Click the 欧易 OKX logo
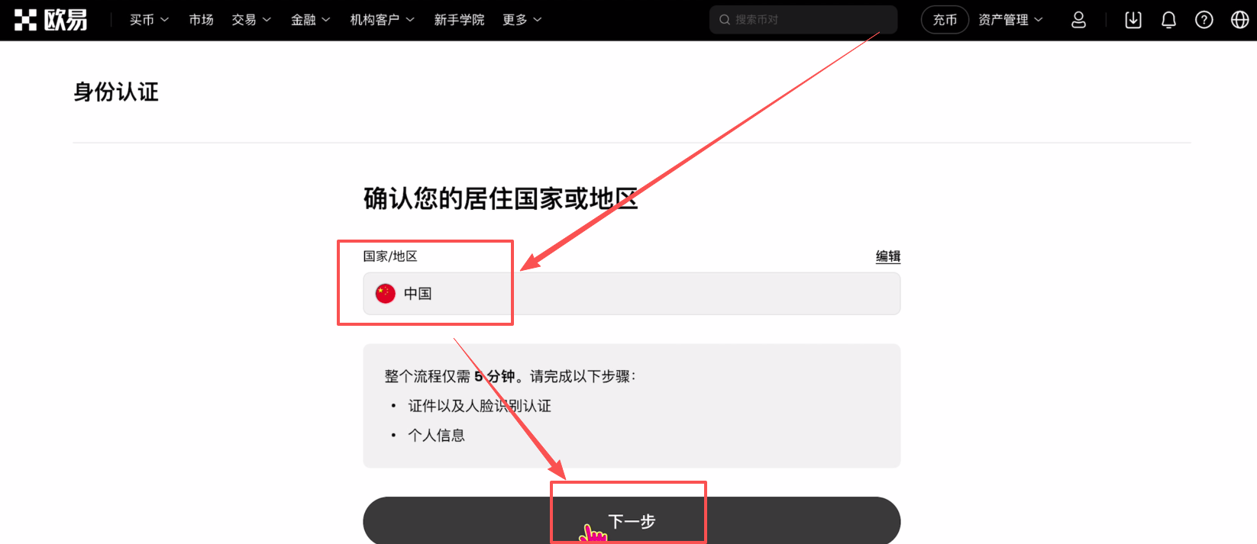The image size is (1257, 544). pos(50,20)
